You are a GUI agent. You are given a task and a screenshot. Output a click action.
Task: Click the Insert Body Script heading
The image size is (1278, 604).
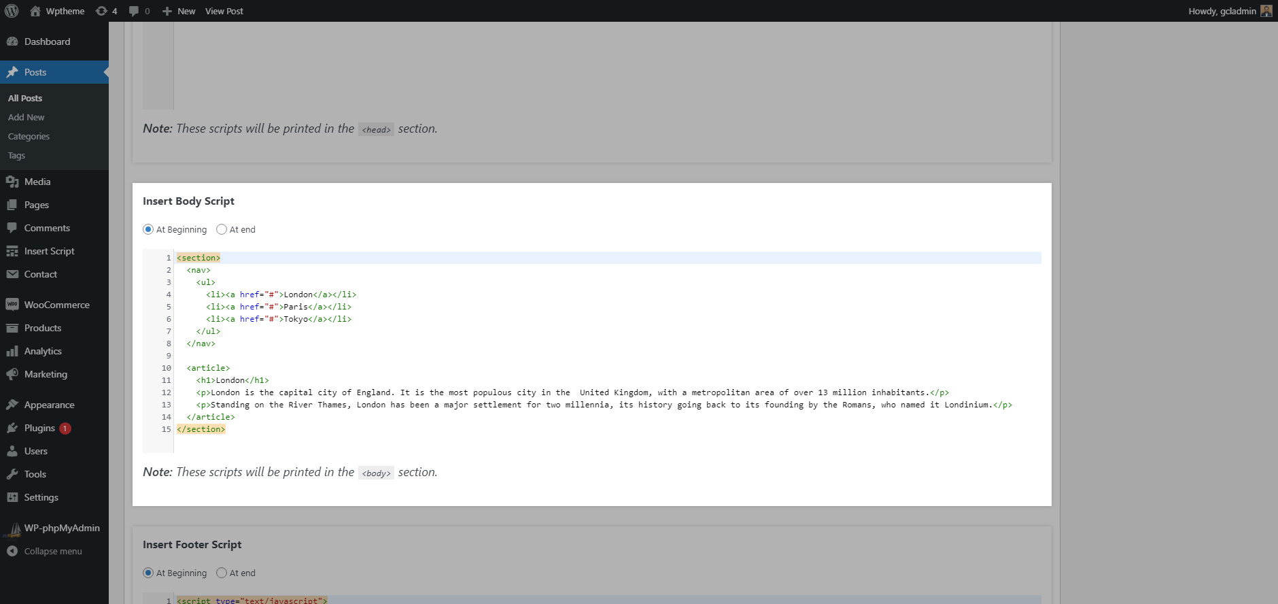pos(188,201)
